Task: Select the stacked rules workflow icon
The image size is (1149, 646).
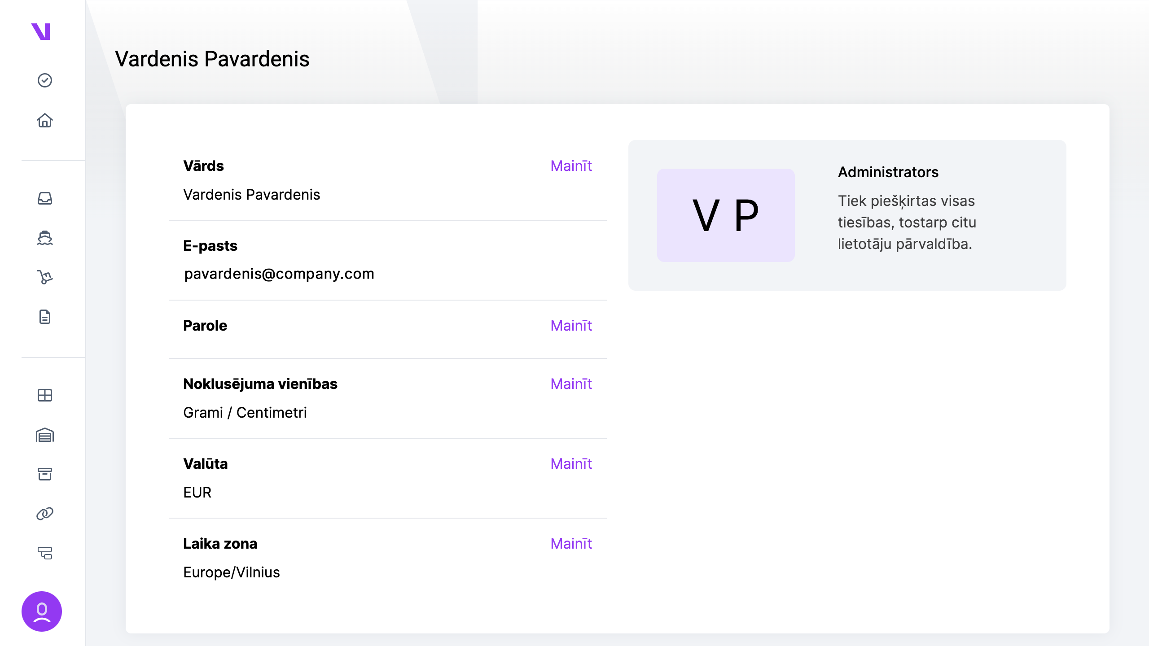Action: [x=45, y=553]
